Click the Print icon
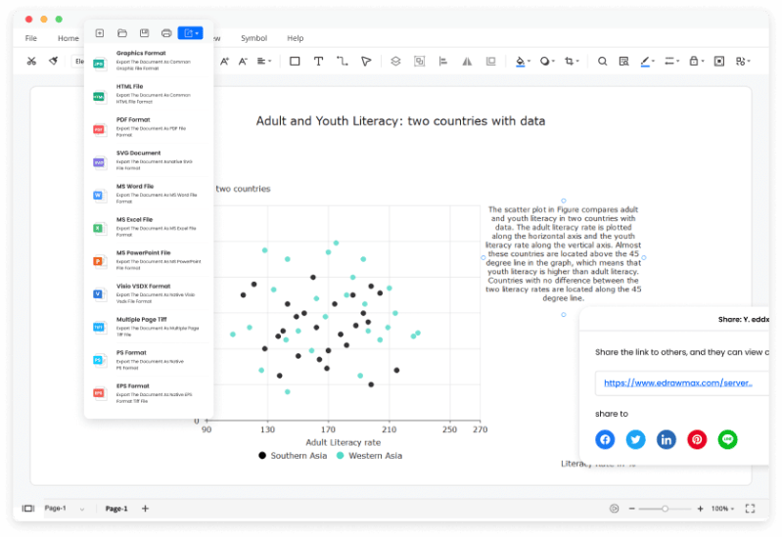Screen dimensions: 782x537 point(166,33)
